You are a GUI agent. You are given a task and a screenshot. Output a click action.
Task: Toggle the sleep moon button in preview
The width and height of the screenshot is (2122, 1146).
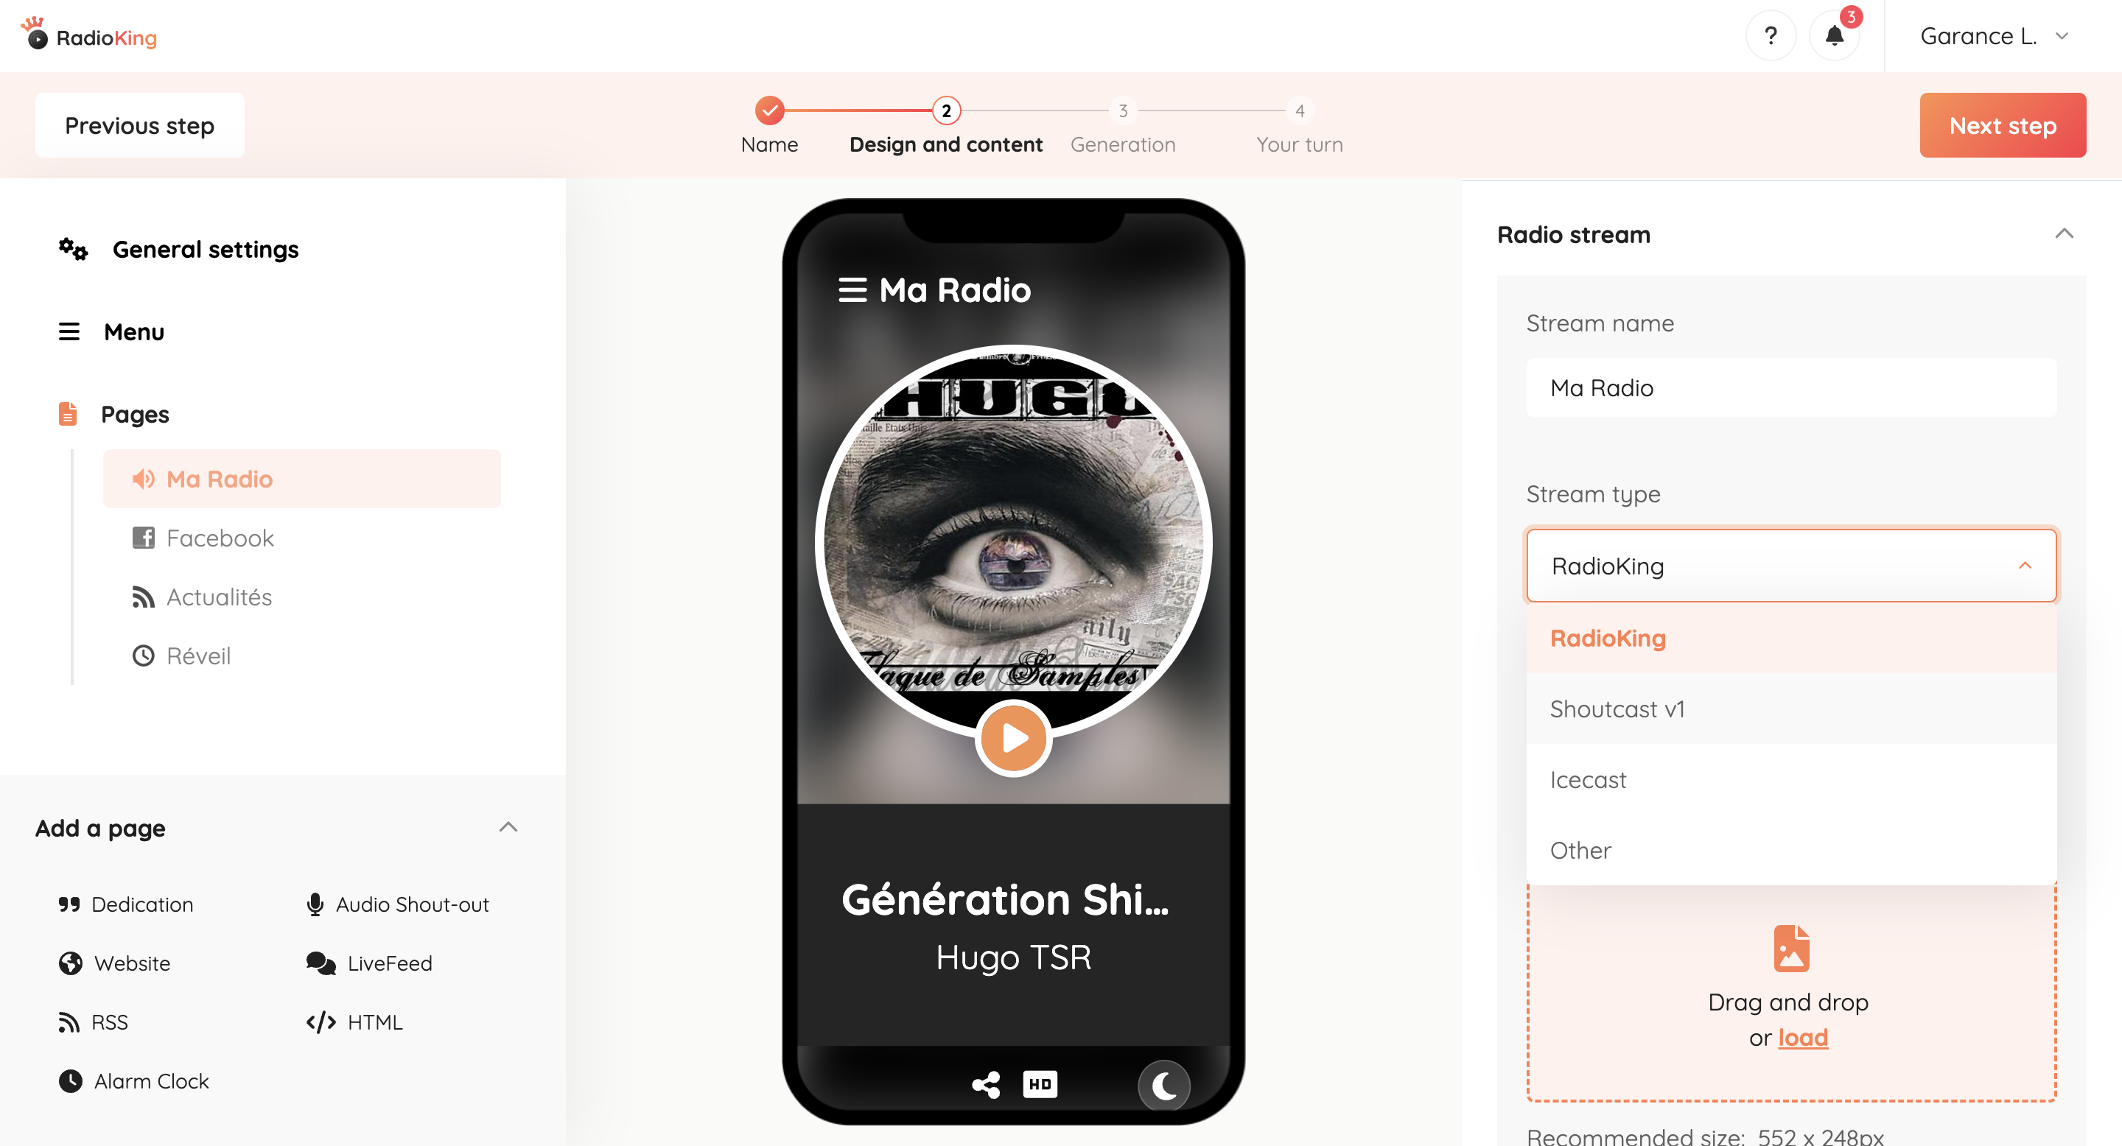[x=1164, y=1085]
